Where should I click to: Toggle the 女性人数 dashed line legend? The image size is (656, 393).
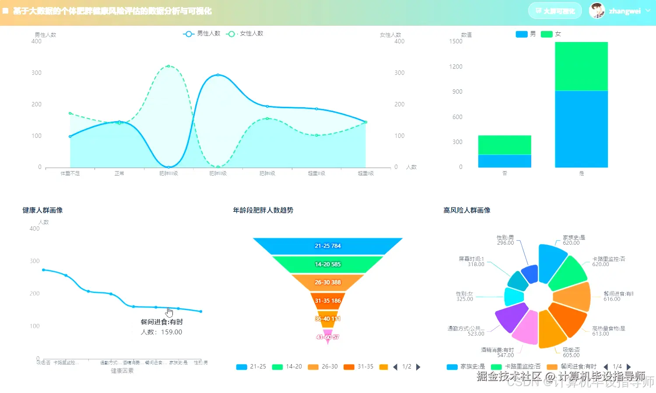click(245, 34)
